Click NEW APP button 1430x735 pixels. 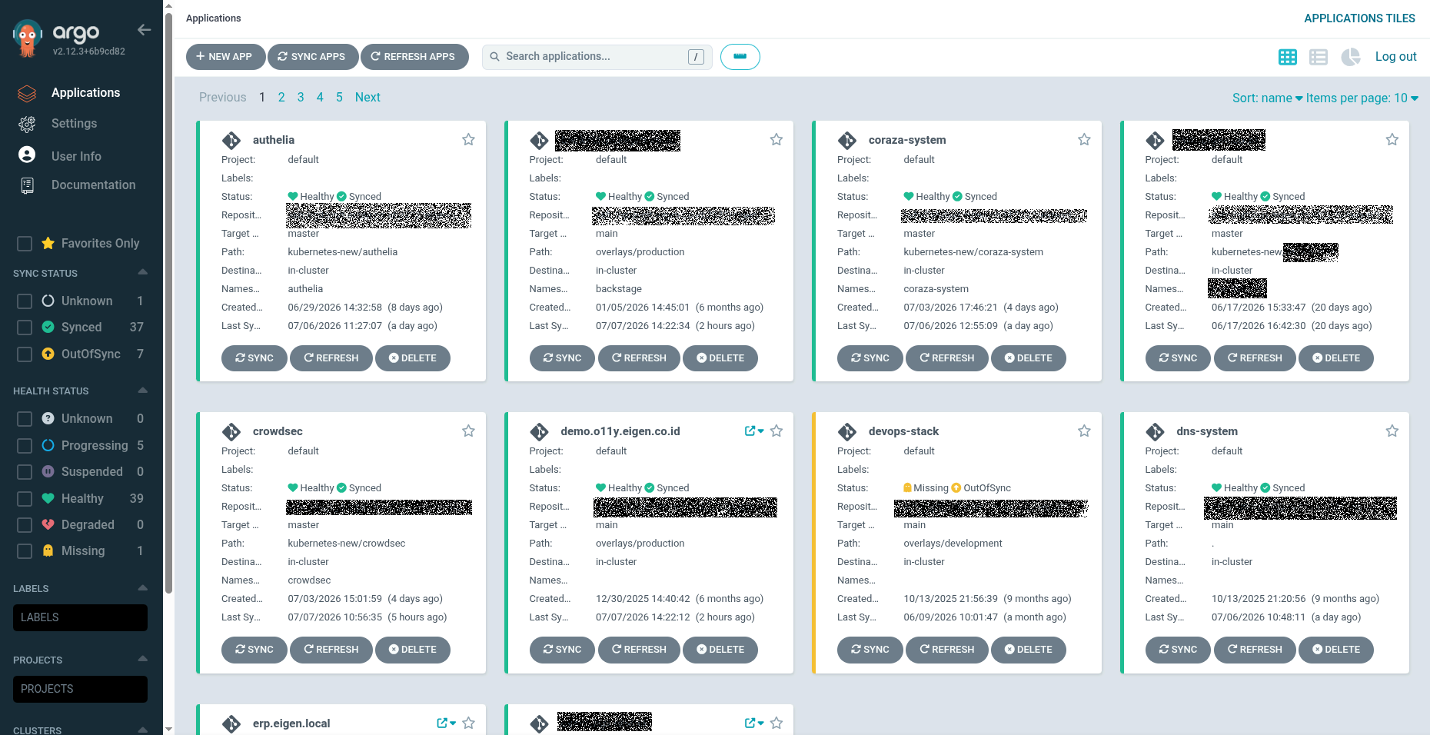225,57
